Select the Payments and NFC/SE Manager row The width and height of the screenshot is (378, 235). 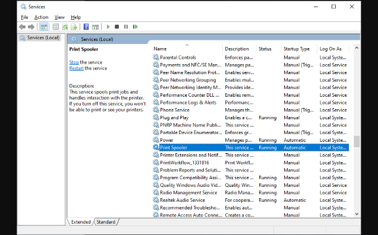coord(251,65)
